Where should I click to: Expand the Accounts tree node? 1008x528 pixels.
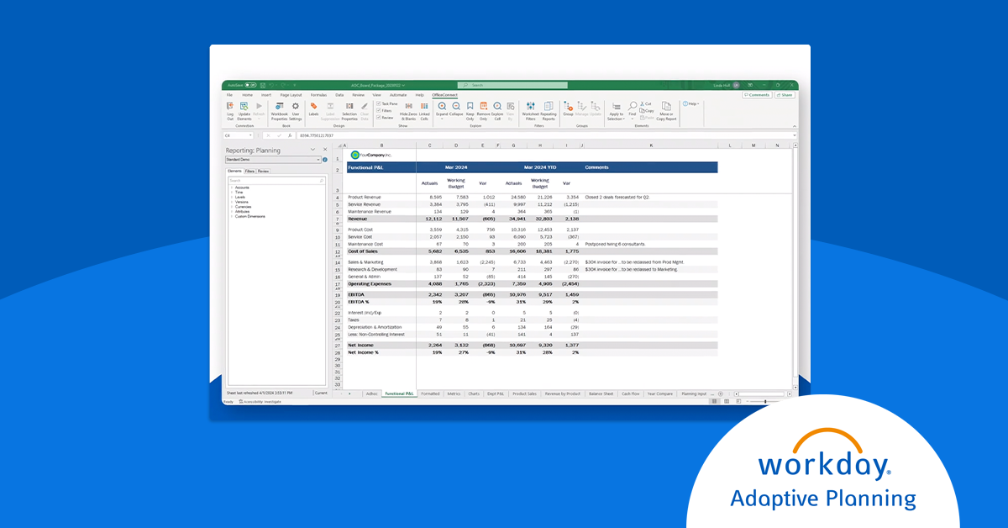coord(231,187)
